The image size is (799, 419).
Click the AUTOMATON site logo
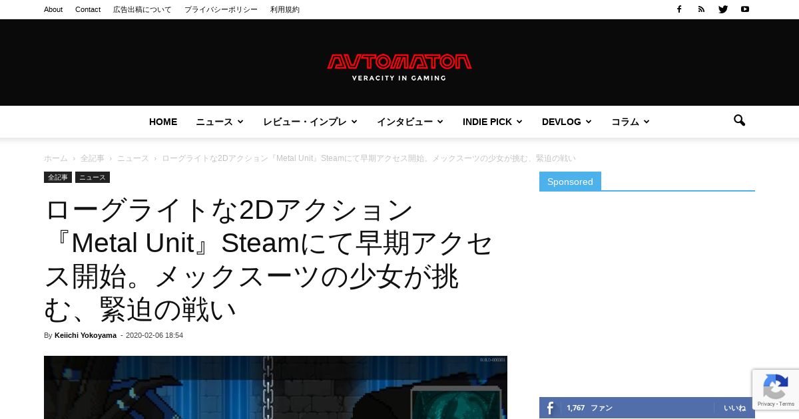coord(400,67)
